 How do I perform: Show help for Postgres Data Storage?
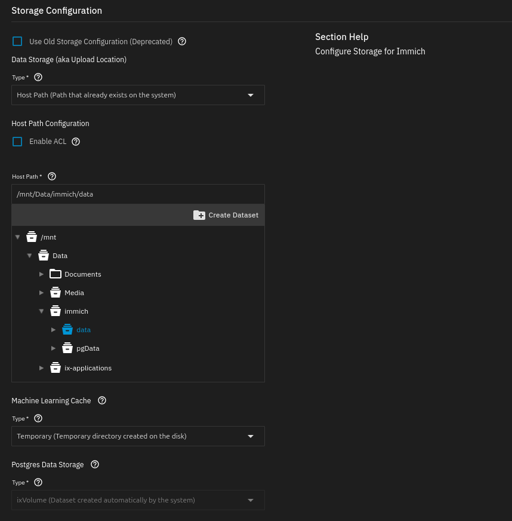pyautogui.click(x=94, y=464)
